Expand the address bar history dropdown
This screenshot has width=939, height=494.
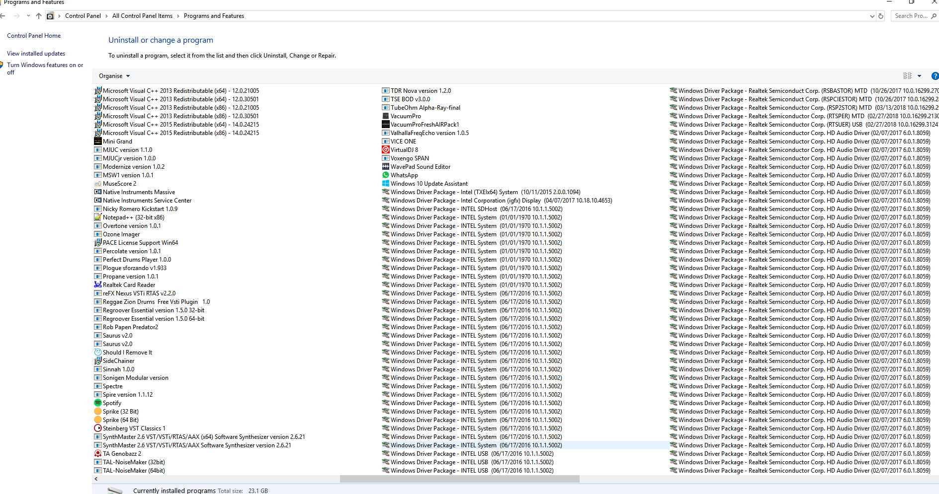[872, 16]
